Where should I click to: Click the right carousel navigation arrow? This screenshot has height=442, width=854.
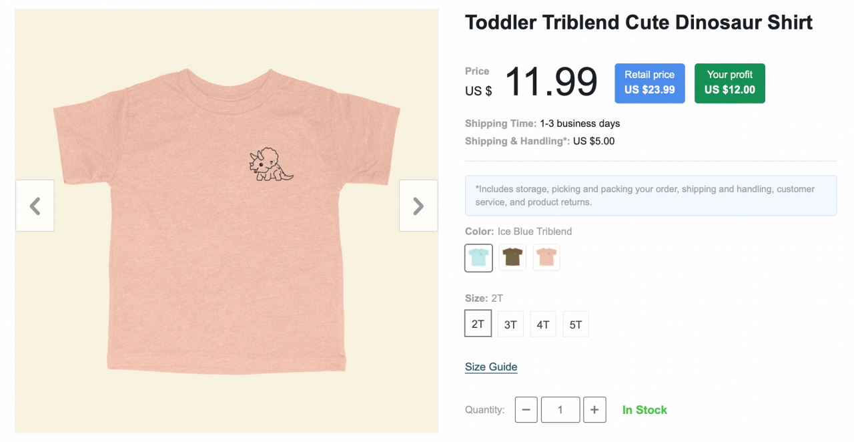(x=418, y=206)
